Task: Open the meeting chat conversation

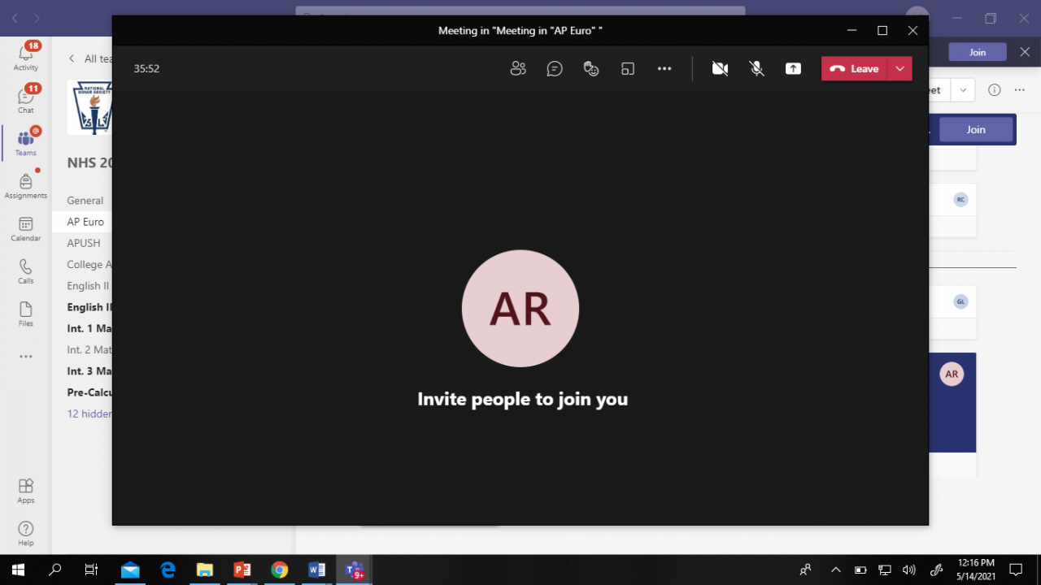Action: (x=555, y=69)
